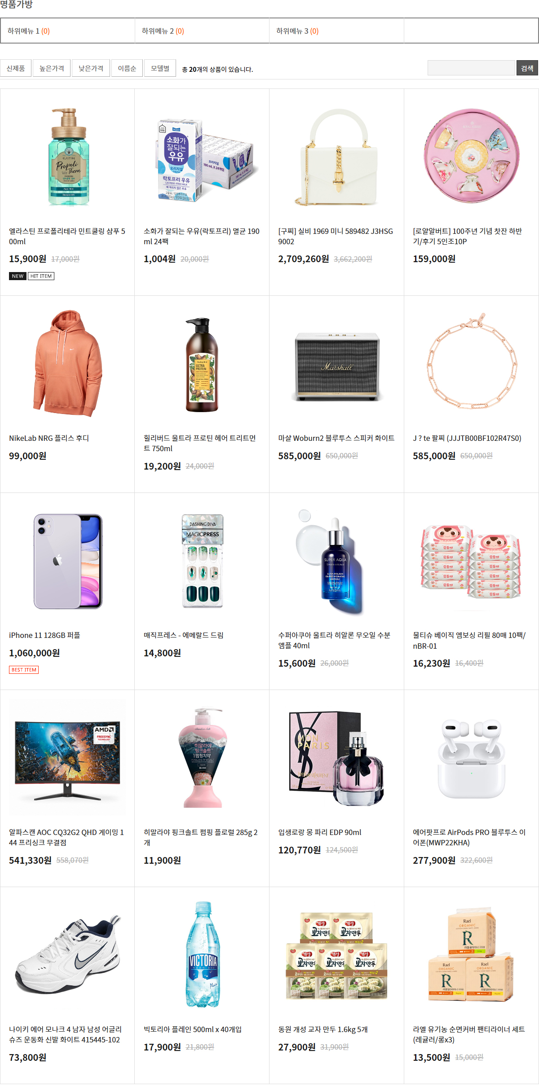Open the 하위메뉴 3 submenu tab
Screen dimensions: 539x1090
tap(336, 31)
